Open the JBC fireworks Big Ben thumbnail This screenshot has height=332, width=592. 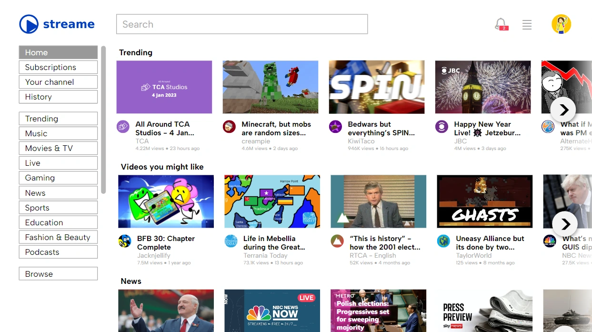pyautogui.click(x=483, y=87)
